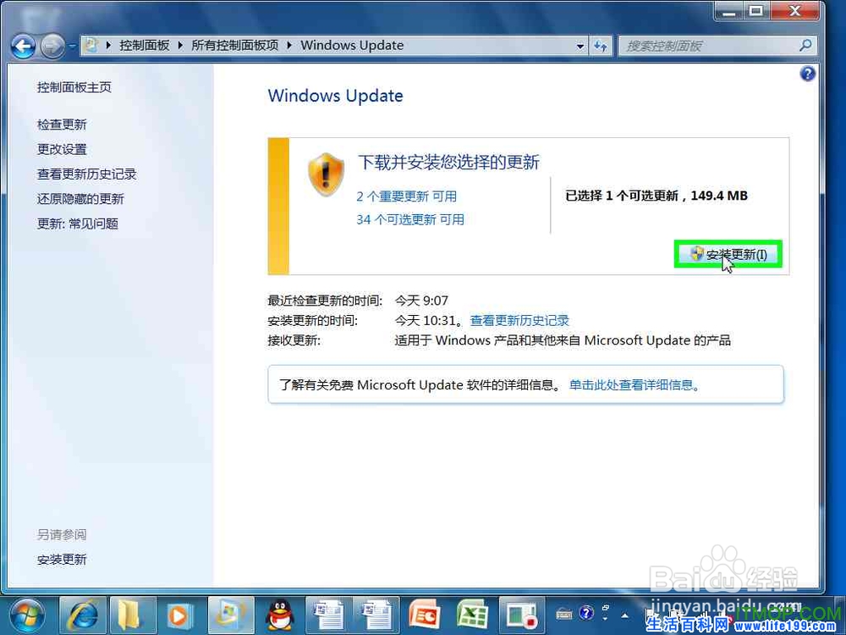Screen dimensions: 846x635
Task: Open Restore hidden updates (还原隐藏的更新)
Action: pos(80,199)
